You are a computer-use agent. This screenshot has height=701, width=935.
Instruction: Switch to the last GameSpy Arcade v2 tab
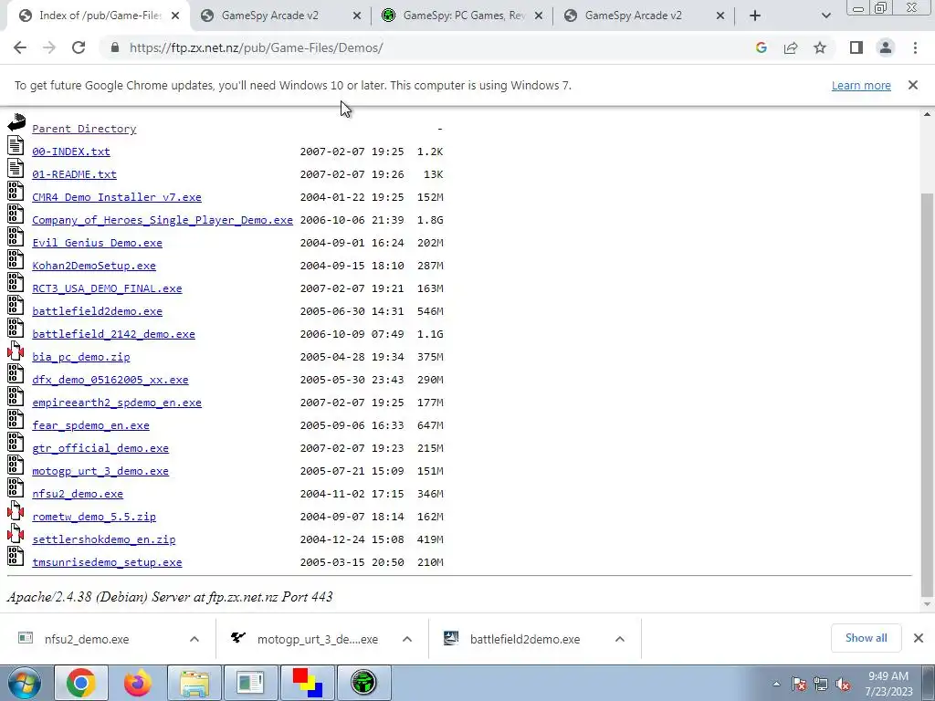click(x=644, y=16)
